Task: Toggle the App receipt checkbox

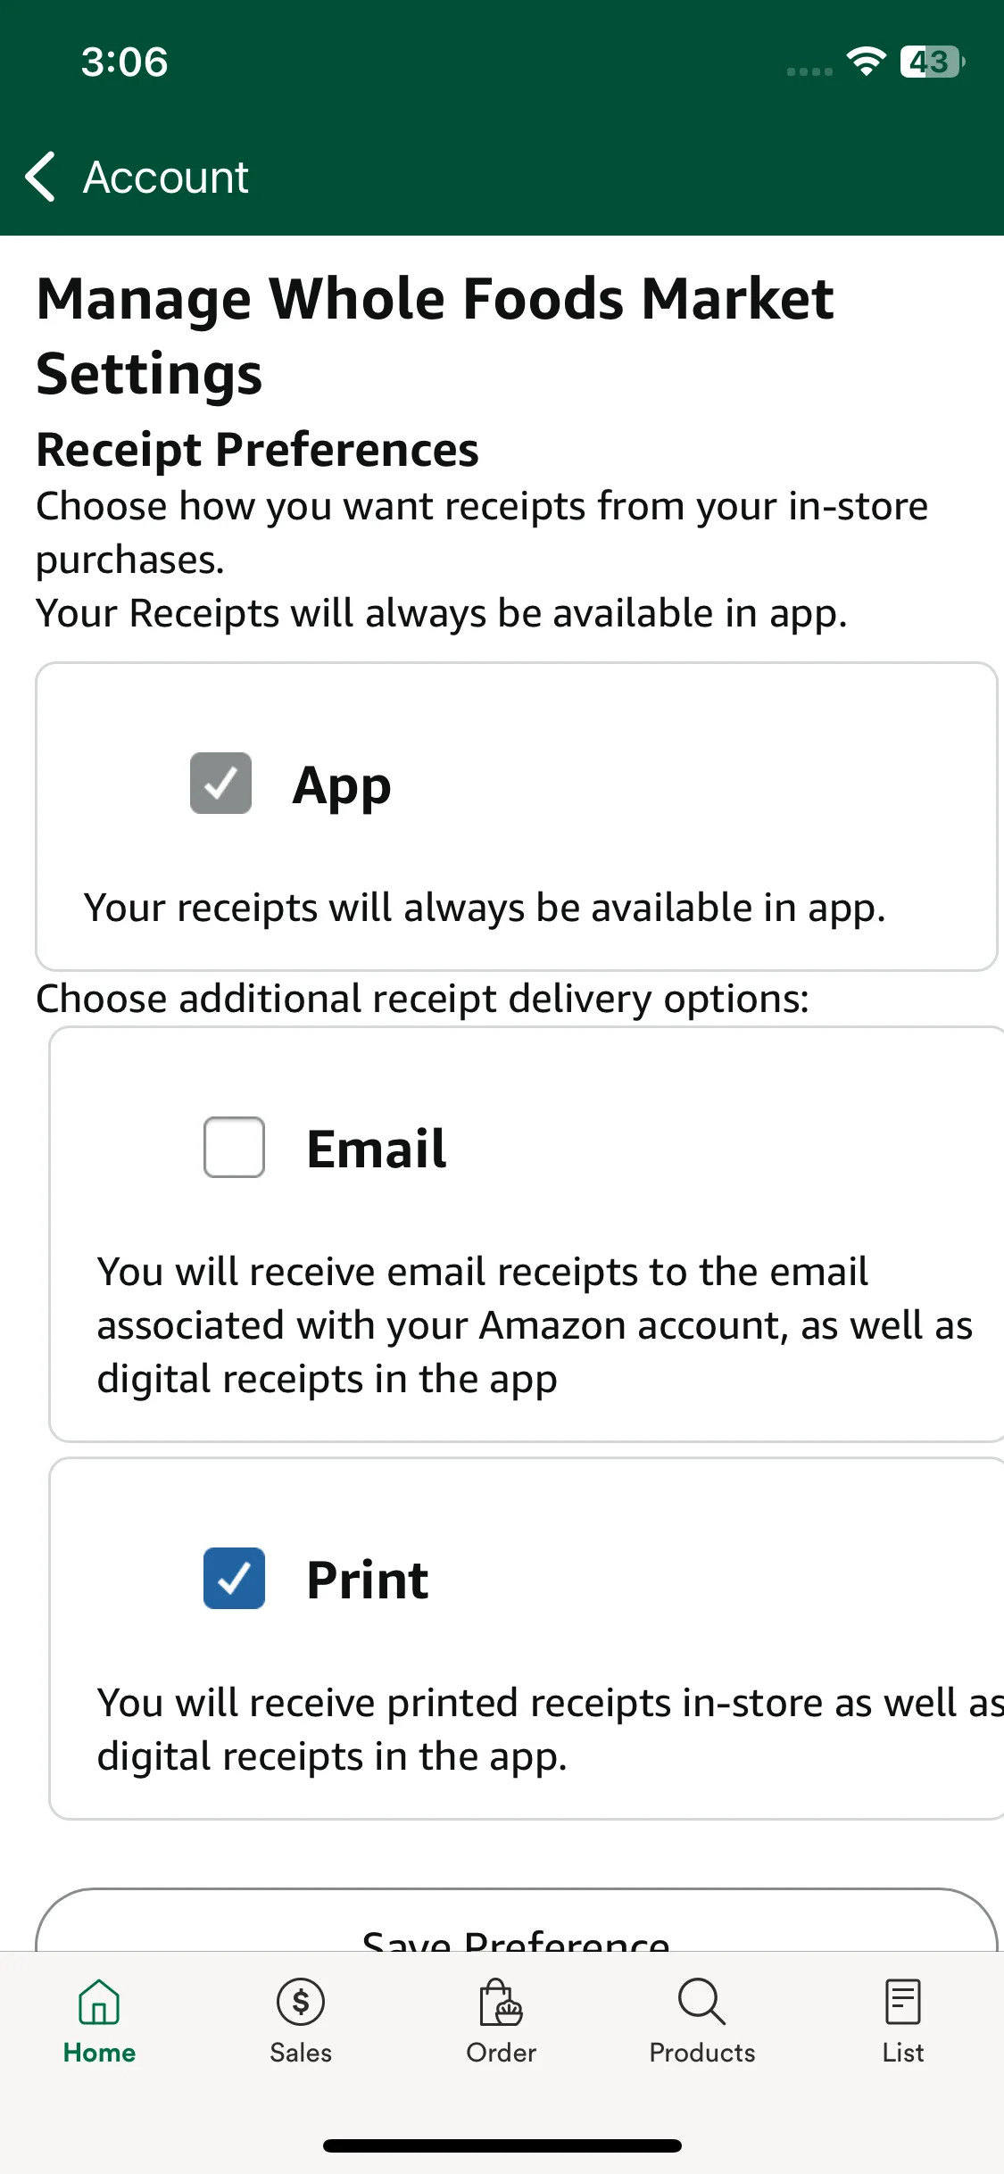Action: [x=220, y=784]
